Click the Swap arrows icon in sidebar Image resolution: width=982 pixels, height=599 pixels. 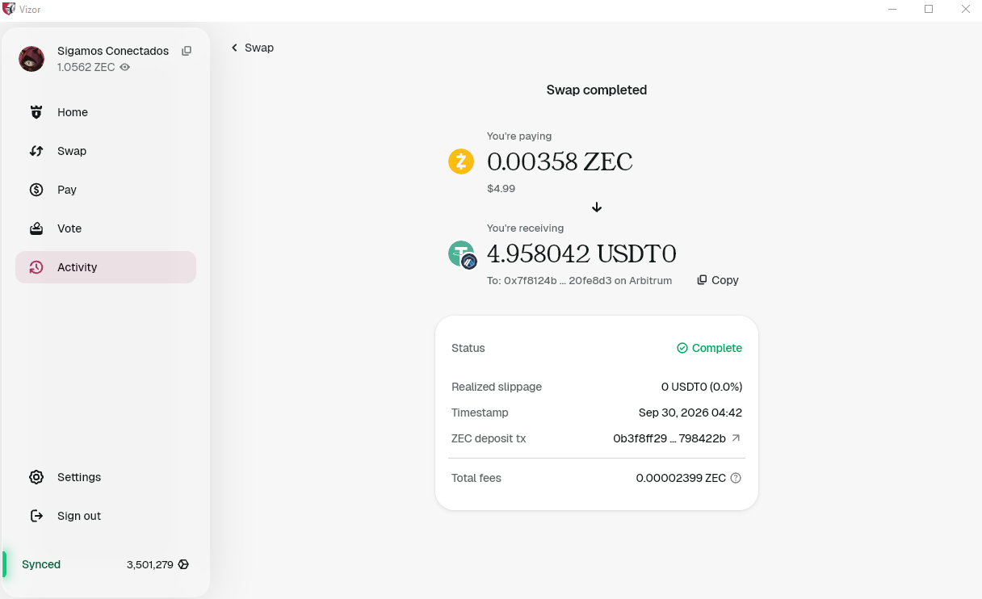point(36,151)
